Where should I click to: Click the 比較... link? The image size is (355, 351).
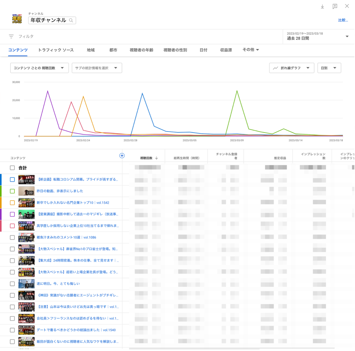pos(343,20)
